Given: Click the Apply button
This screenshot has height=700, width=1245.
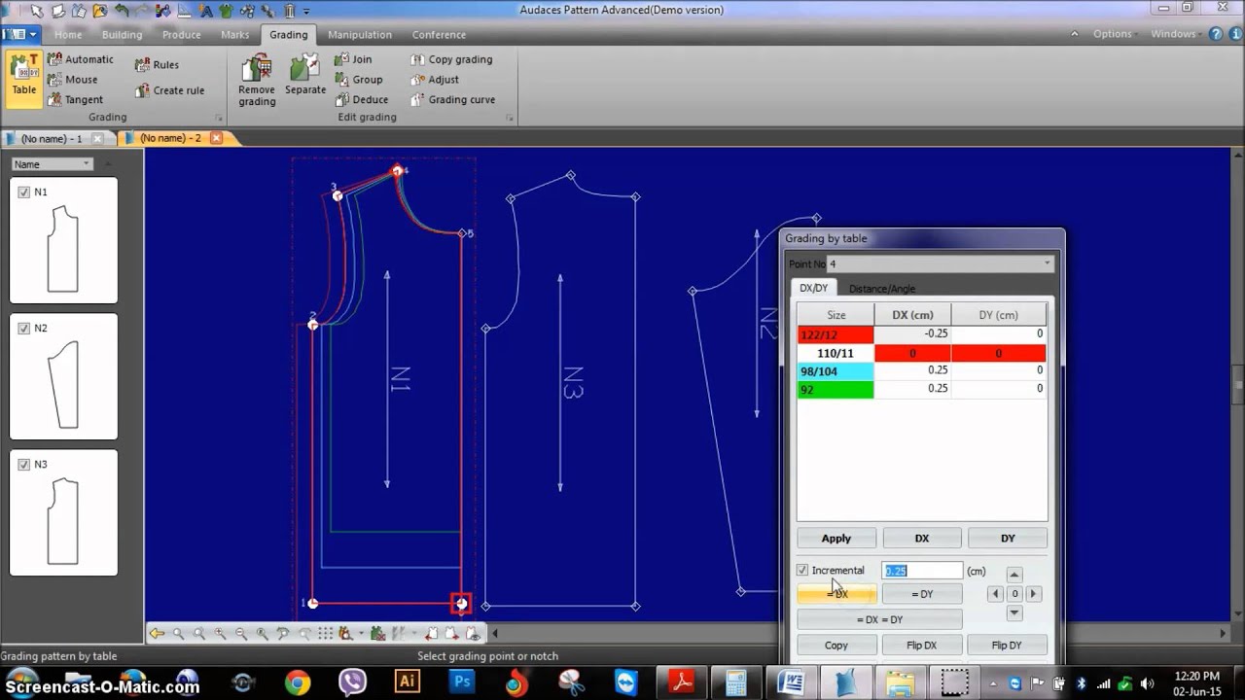Looking at the screenshot, I should click(836, 539).
